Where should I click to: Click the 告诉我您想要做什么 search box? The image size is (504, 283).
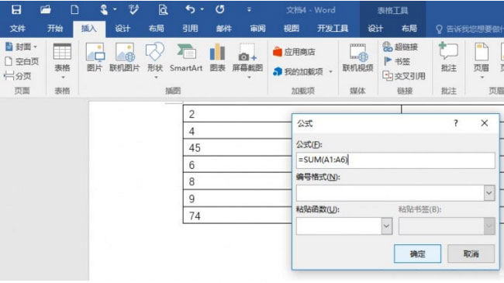[x=469, y=29]
